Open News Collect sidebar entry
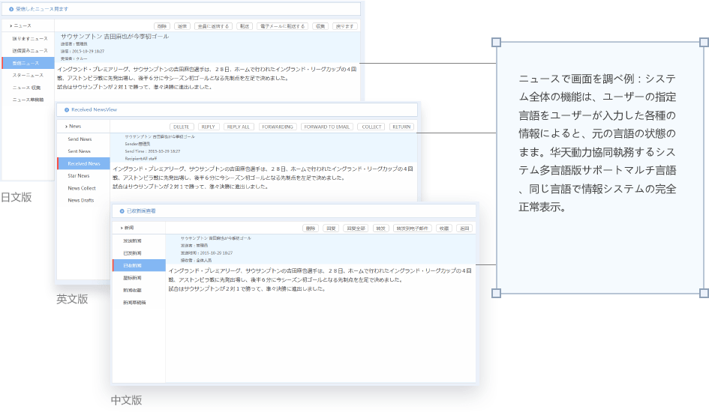This screenshot has height=412, width=709. point(82,189)
